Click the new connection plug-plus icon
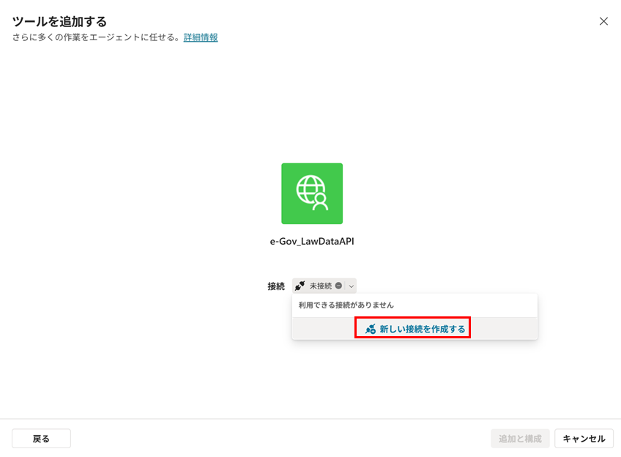This screenshot has width=621, height=457. (x=371, y=329)
